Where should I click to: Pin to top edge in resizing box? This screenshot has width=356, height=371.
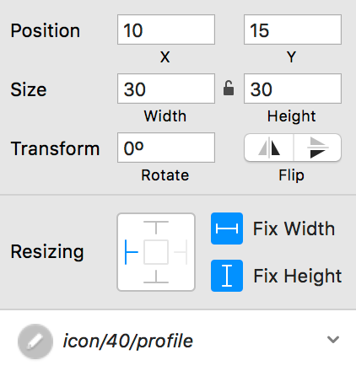click(x=156, y=228)
